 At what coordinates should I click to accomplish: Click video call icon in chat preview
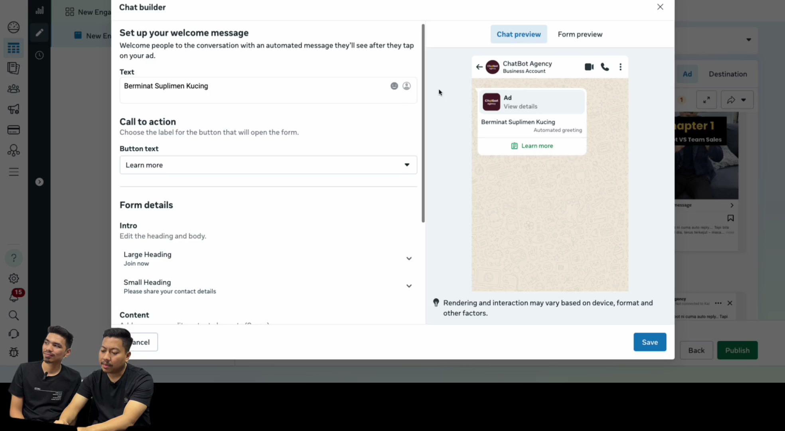tap(589, 67)
